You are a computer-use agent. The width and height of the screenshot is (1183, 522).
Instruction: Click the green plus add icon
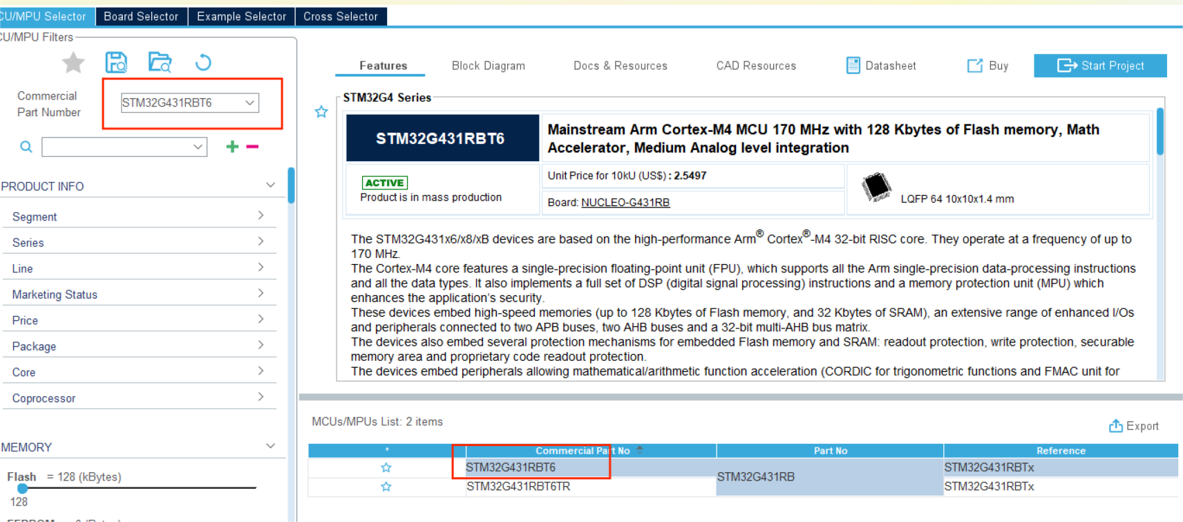[x=232, y=147]
